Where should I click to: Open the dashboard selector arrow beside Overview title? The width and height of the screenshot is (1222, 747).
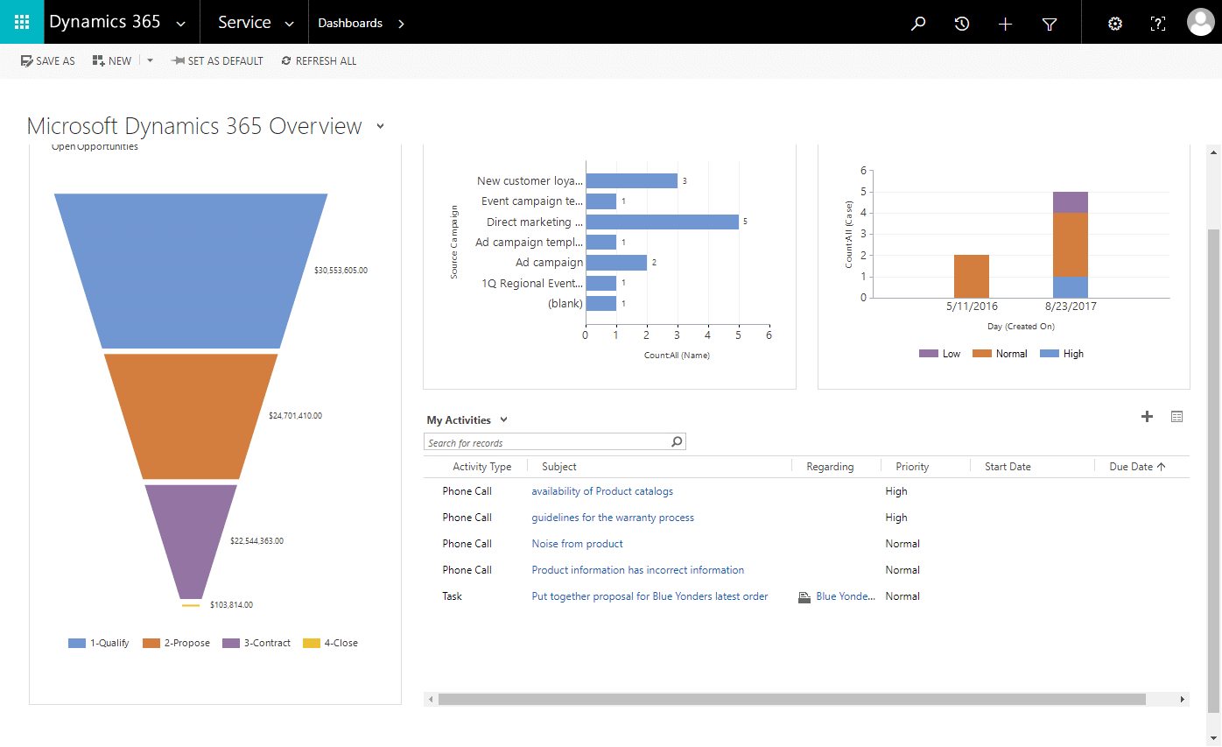point(380,126)
